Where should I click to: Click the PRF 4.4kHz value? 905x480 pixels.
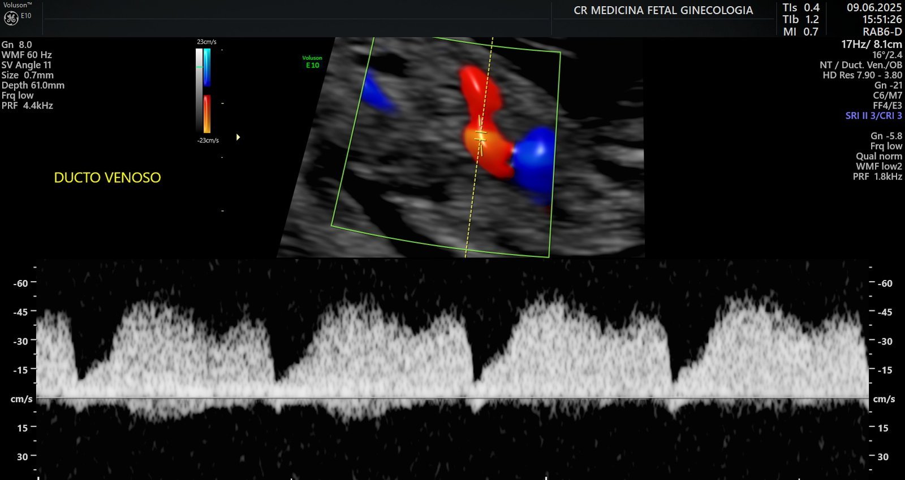[x=27, y=106]
